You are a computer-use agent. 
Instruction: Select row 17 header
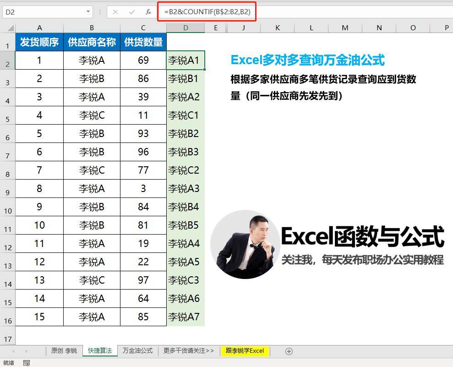pyautogui.click(x=7, y=336)
